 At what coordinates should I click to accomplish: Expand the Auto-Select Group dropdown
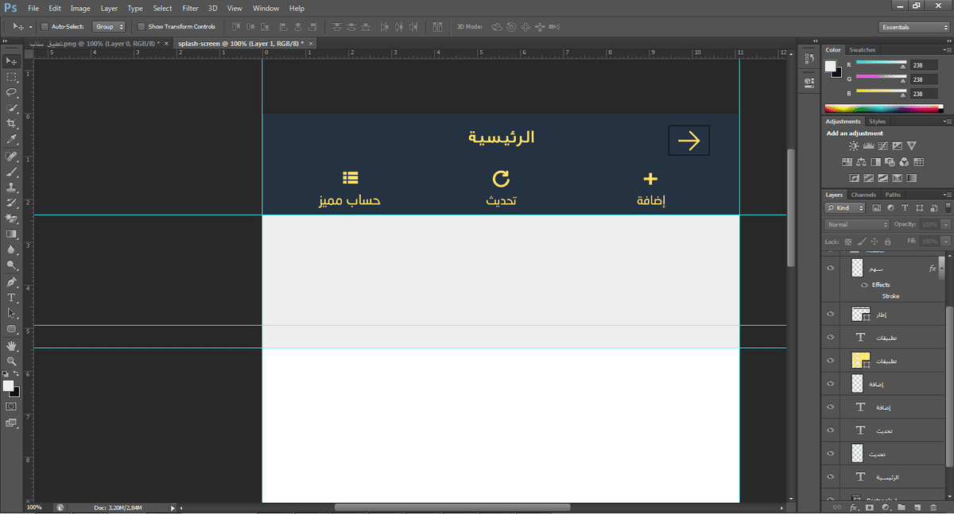[x=109, y=26]
